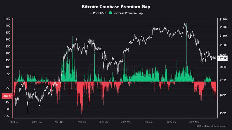This screenshot has width=232, height=130.
Task: Click the white Price USD legend line
Action: point(90,13)
